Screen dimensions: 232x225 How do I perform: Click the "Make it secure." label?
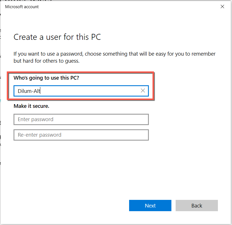point(31,106)
